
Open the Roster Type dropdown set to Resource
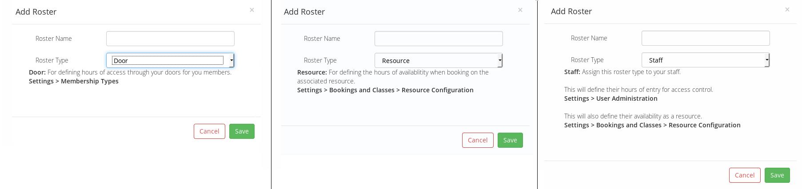[439, 60]
